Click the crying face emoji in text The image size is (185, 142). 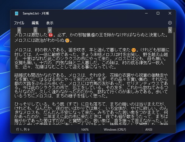coord(67,40)
